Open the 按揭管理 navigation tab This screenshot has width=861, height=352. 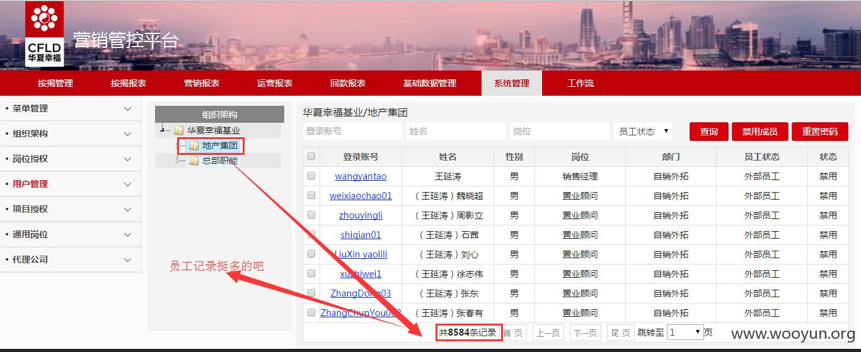pos(55,83)
